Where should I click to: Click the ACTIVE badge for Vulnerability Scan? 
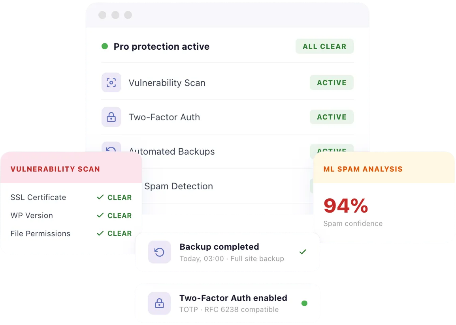332,83
